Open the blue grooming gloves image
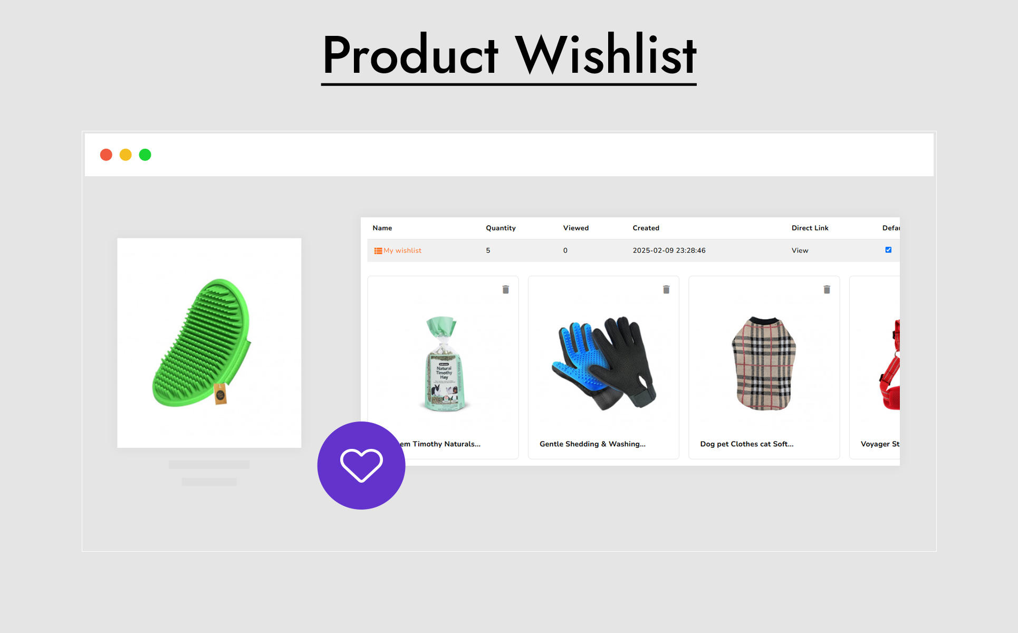This screenshot has height=633, width=1018. point(603,363)
